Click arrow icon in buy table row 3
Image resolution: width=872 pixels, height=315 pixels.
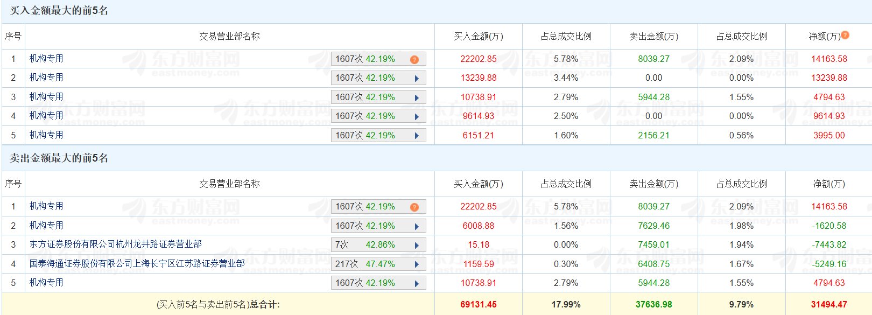click(417, 97)
